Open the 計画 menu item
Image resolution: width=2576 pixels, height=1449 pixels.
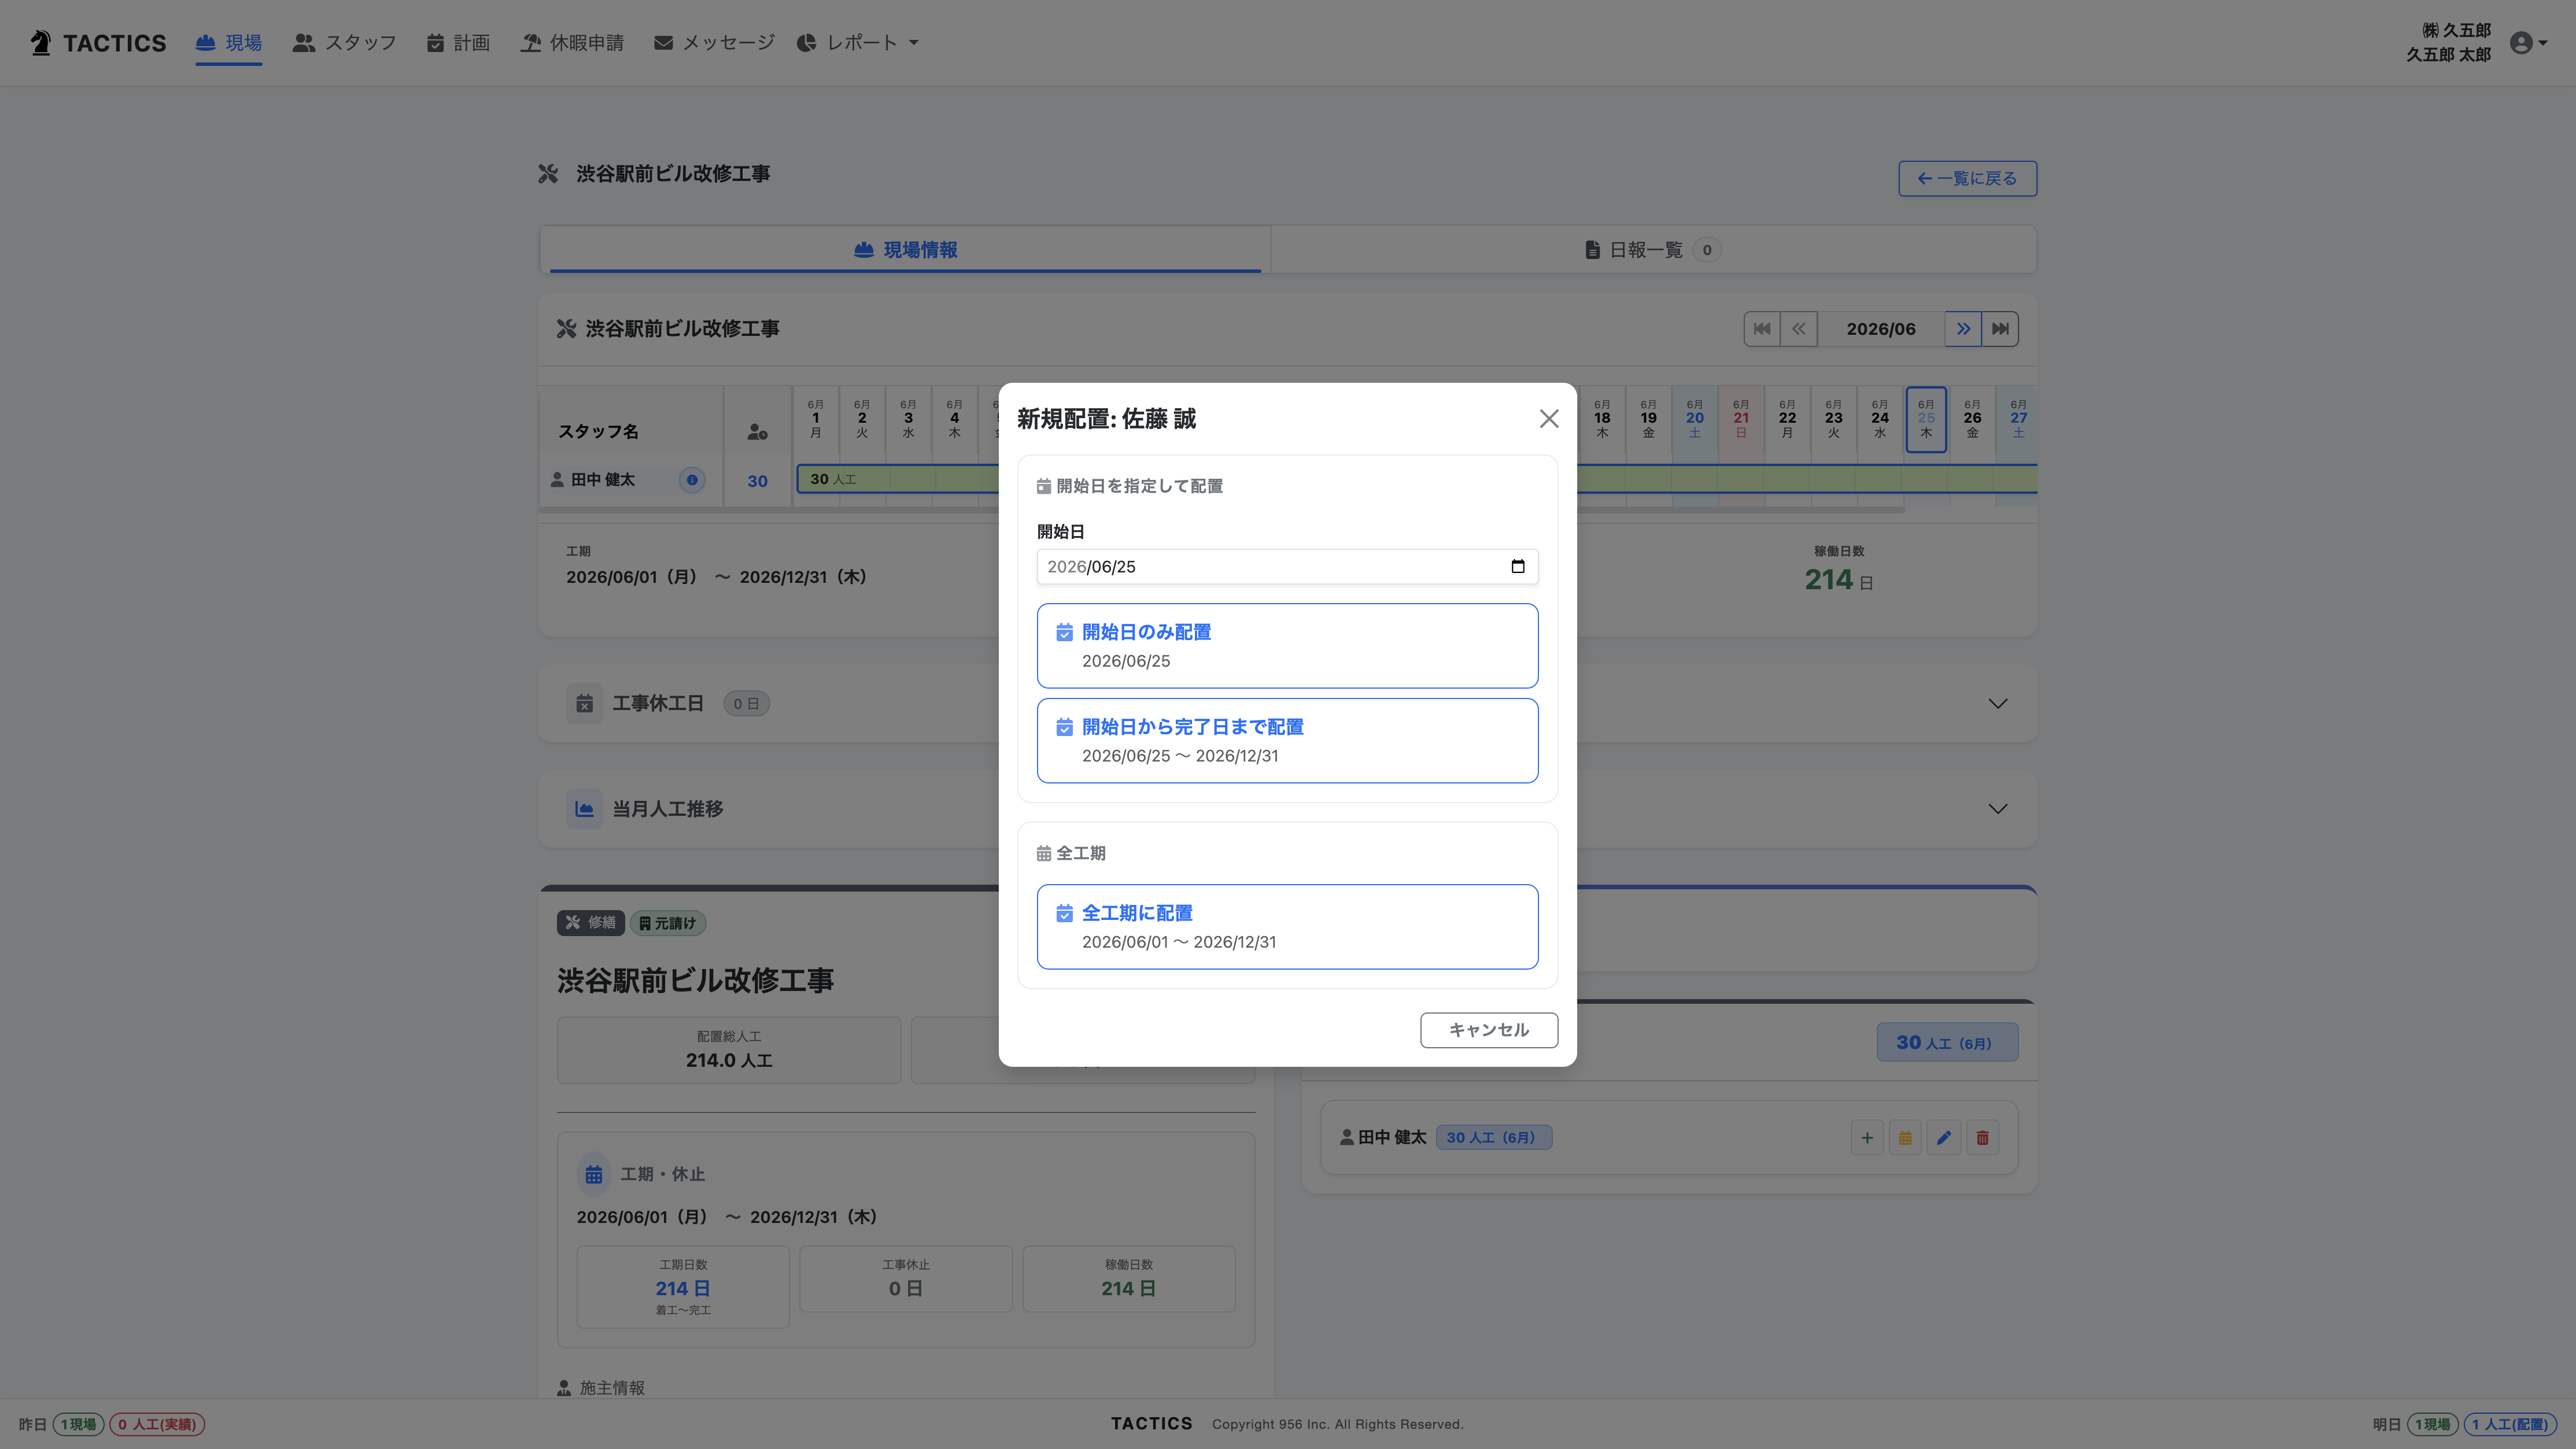[x=458, y=43]
